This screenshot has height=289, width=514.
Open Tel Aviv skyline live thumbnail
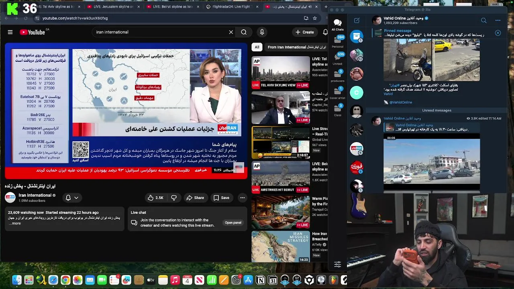pyautogui.click(x=281, y=72)
